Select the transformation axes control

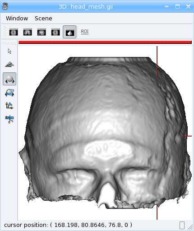[9, 105]
